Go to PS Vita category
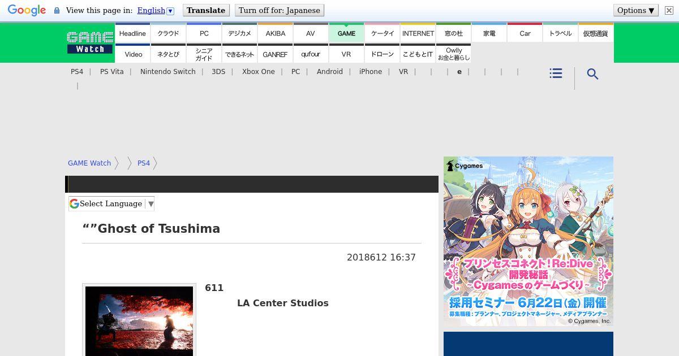 [111, 72]
